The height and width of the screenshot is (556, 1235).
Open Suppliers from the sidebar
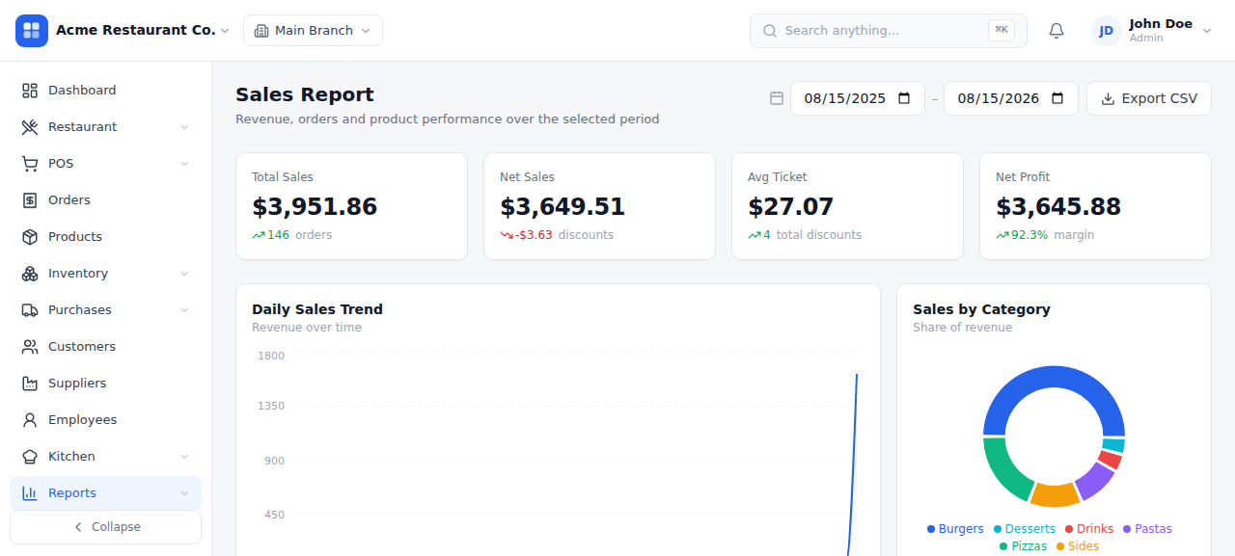(x=105, y=384)
